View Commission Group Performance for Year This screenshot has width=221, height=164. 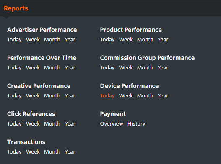point(163,67)
